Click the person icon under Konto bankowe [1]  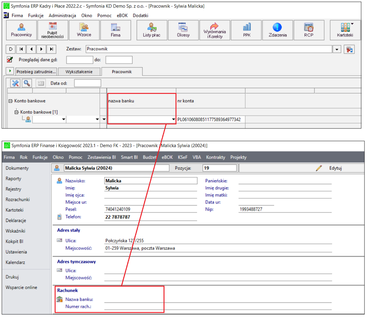28,120
